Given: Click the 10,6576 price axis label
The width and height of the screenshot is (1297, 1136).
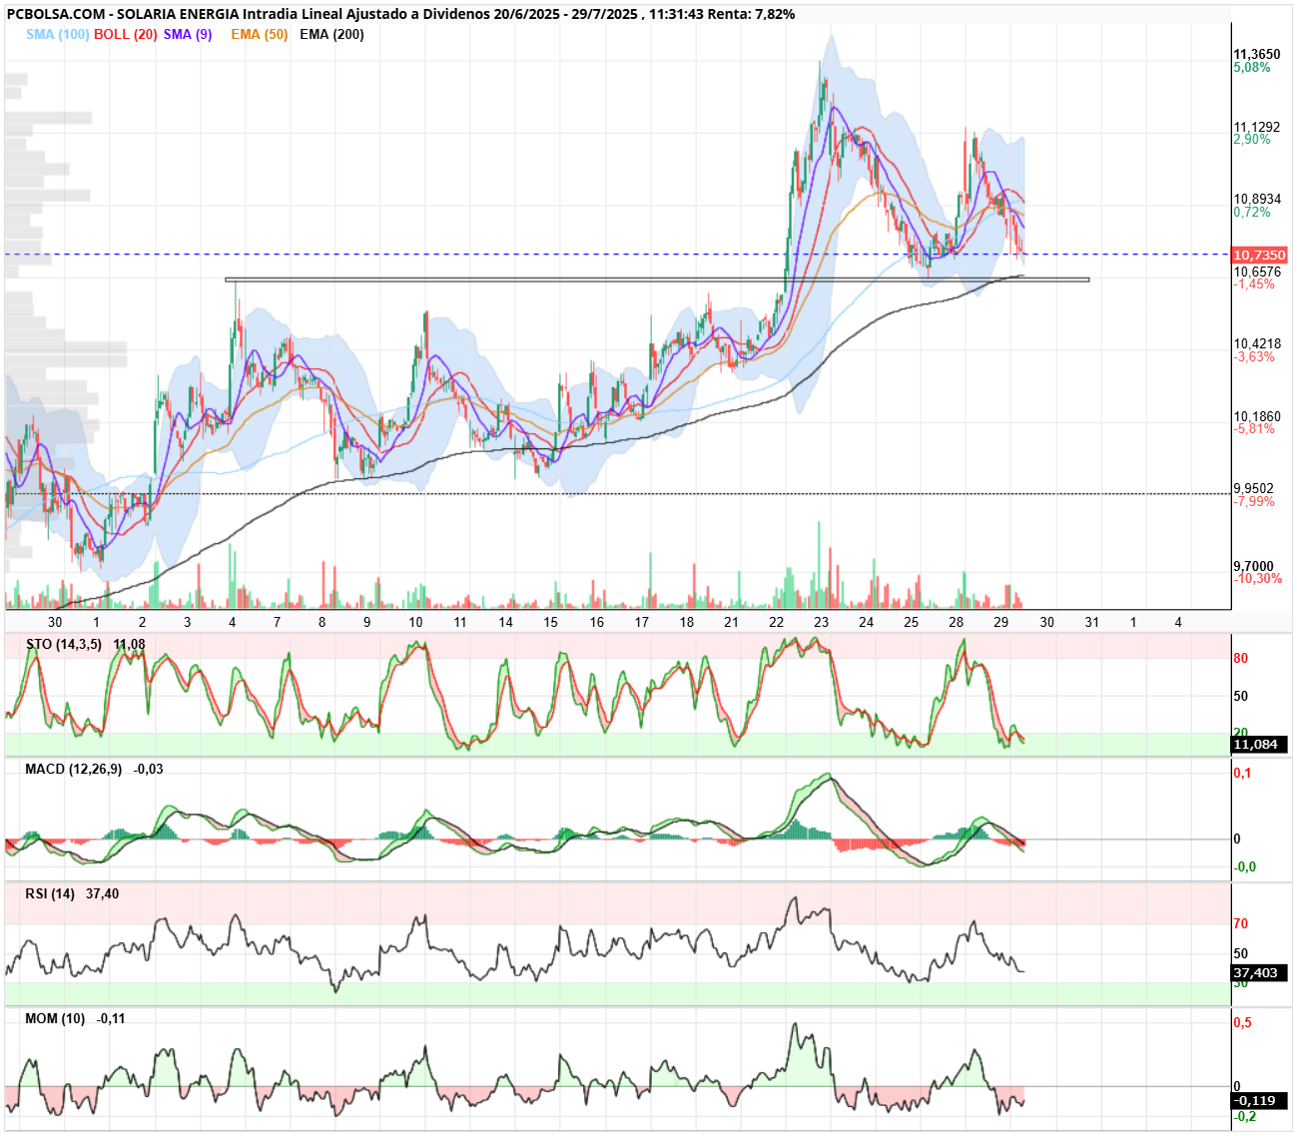Looking at the screenshot, I should coord(1257,272).
